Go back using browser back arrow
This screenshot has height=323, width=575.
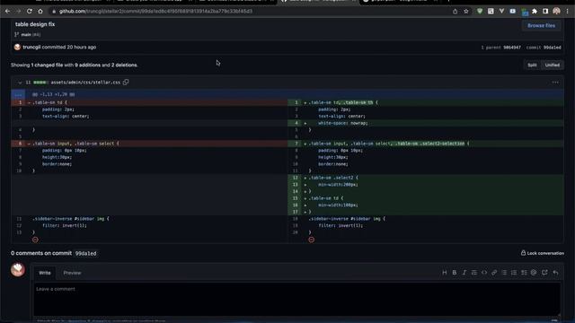pyautogui.click(x=7, y=12)
